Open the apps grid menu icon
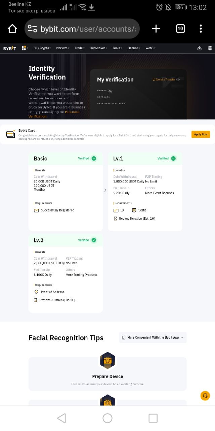 24,48
